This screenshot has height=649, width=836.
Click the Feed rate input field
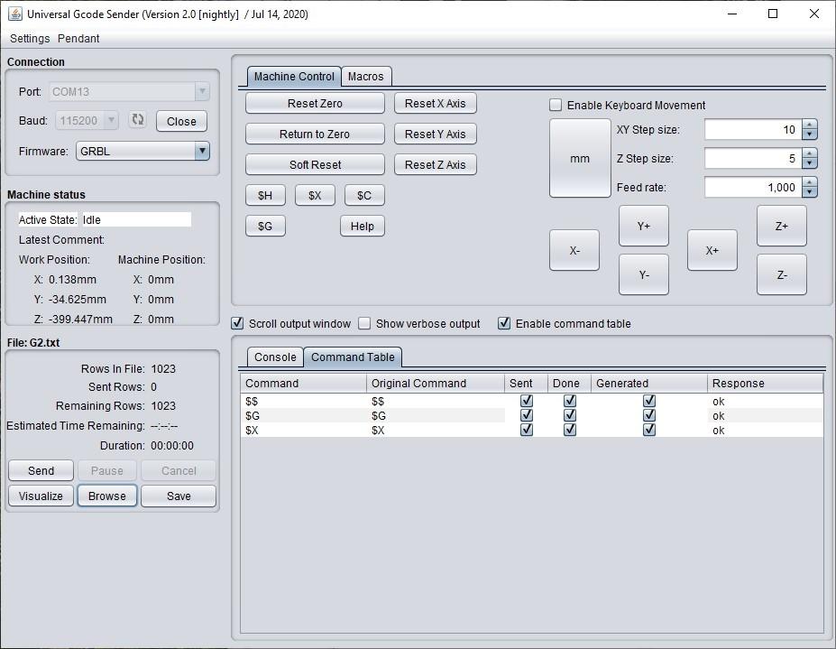[753, 188]
